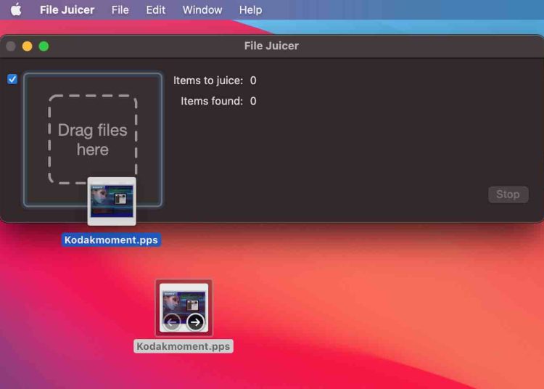
Task: Click the dashed drop-zone box
Action: [93, 139]
